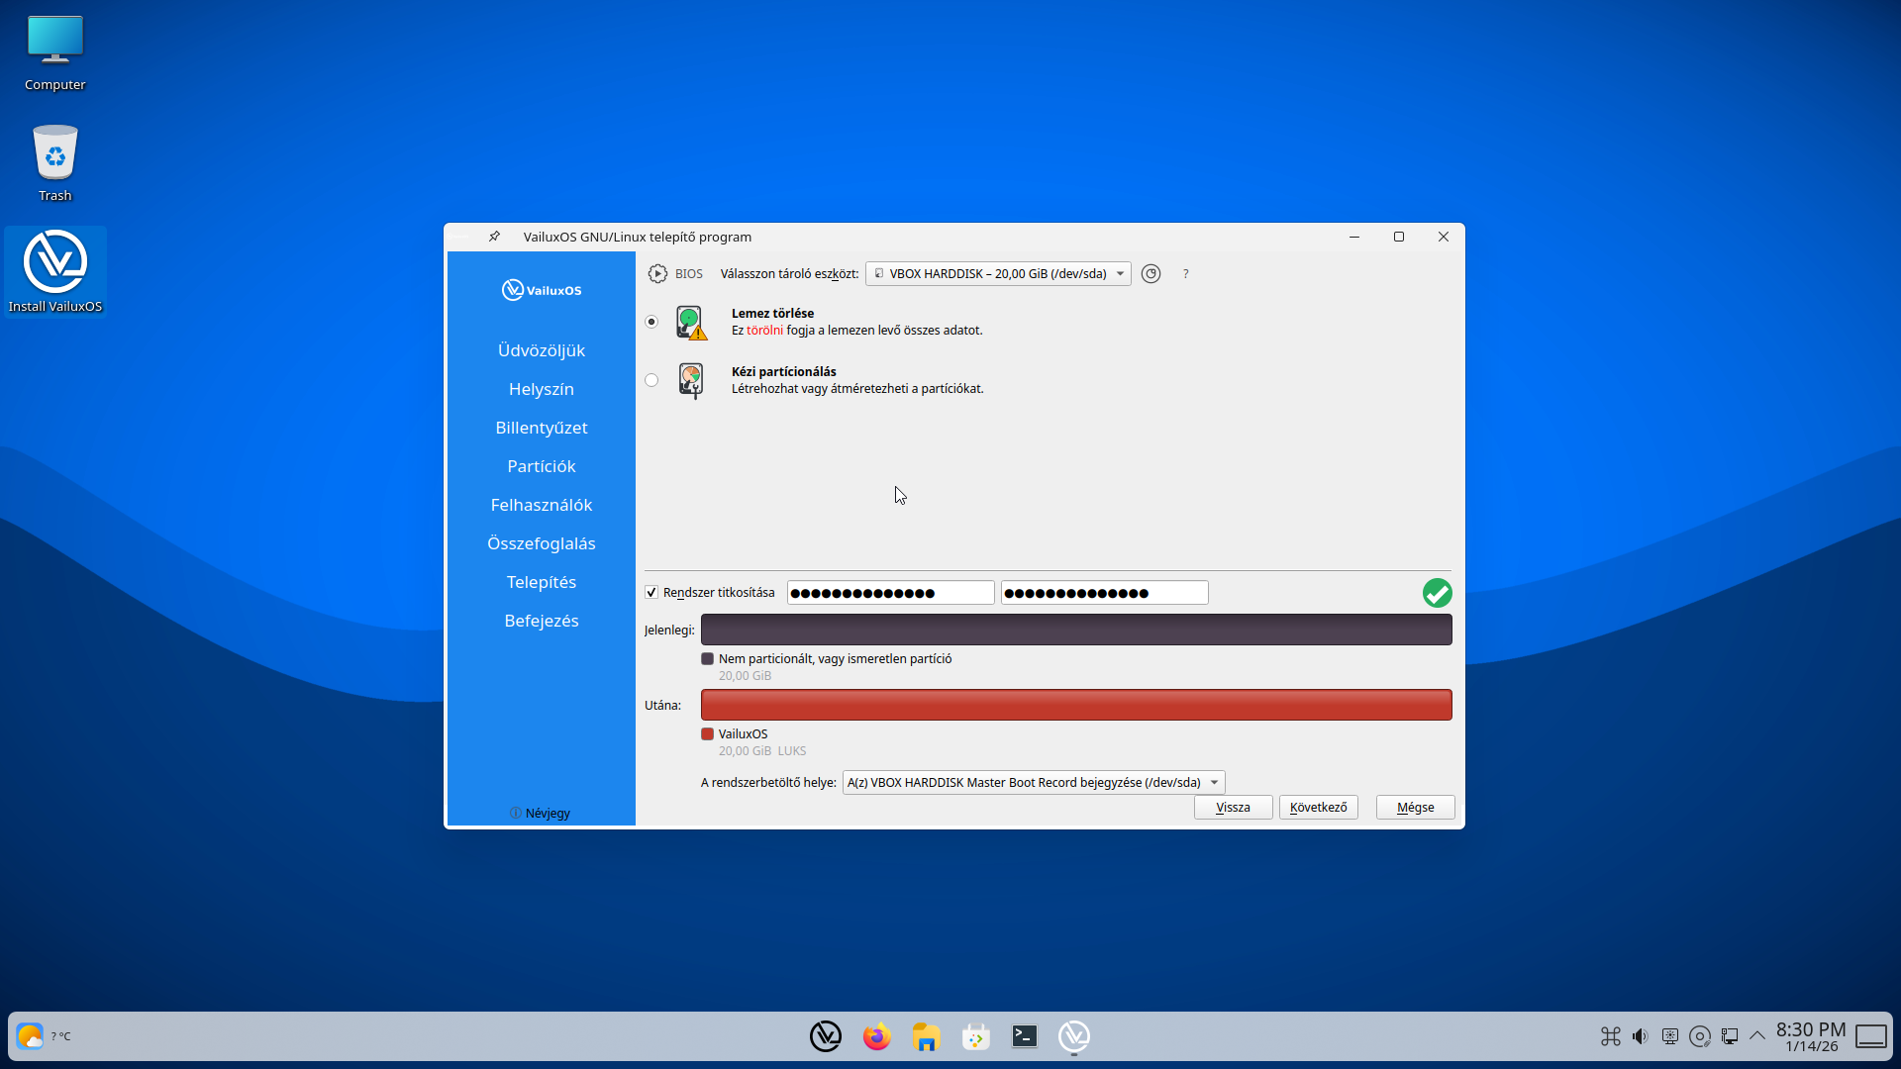Select the Lemez törlése radio button
The width and height of the screenshot is (1901, 1069).
(x=651, y=322)
